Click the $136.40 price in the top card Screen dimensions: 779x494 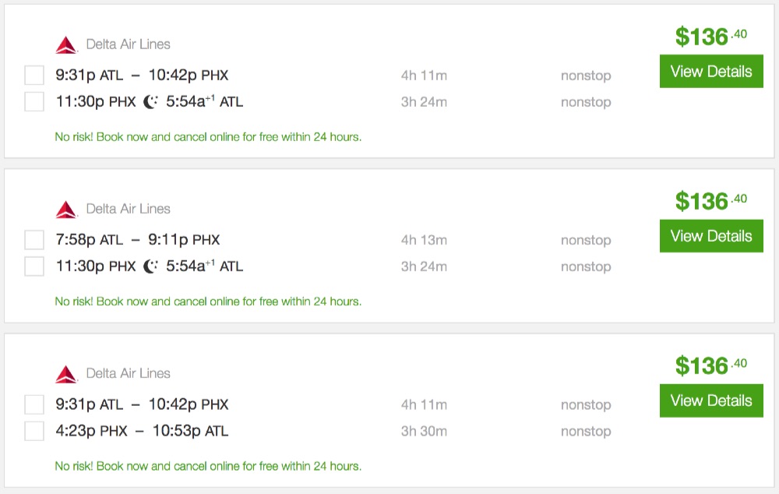[710, 36]
